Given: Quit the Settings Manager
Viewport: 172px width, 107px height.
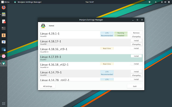Looking at the screenshot, I should pyautogui.click(x=135, y=86).
